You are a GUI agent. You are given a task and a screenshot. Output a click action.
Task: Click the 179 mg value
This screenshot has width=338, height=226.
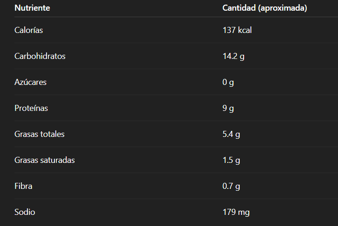(x=236, y=212)
